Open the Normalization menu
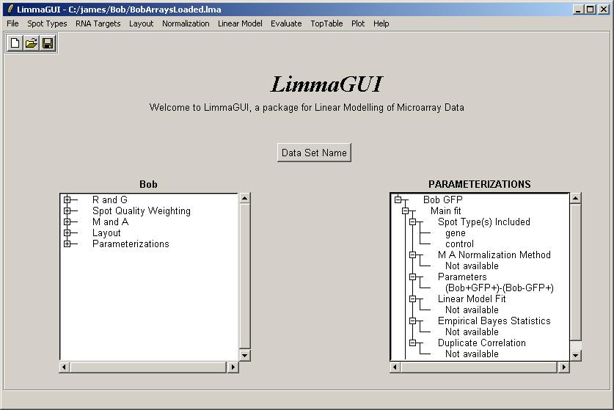614x410 pixels. pos(186,23)
